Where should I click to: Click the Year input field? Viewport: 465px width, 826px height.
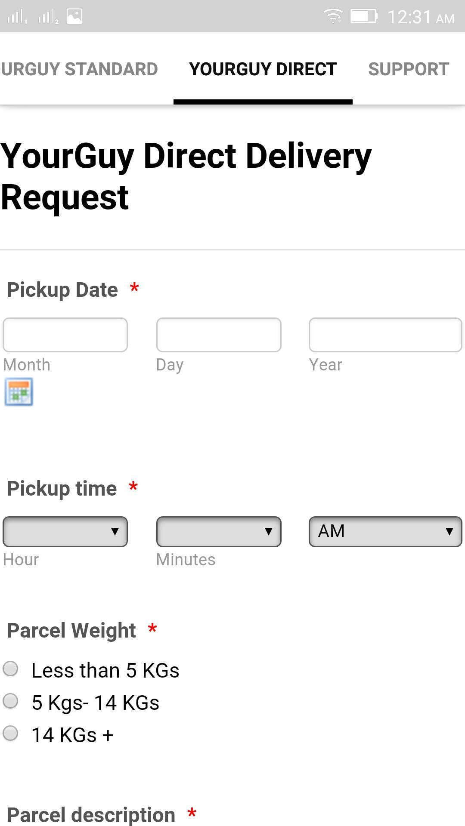[384, 335]
